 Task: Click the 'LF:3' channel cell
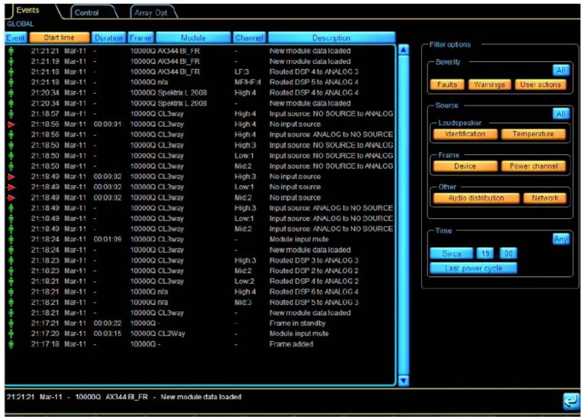242,72
